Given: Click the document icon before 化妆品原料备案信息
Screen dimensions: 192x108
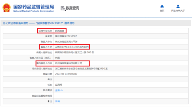Looking at the screenshot, I should click(4, 23).
